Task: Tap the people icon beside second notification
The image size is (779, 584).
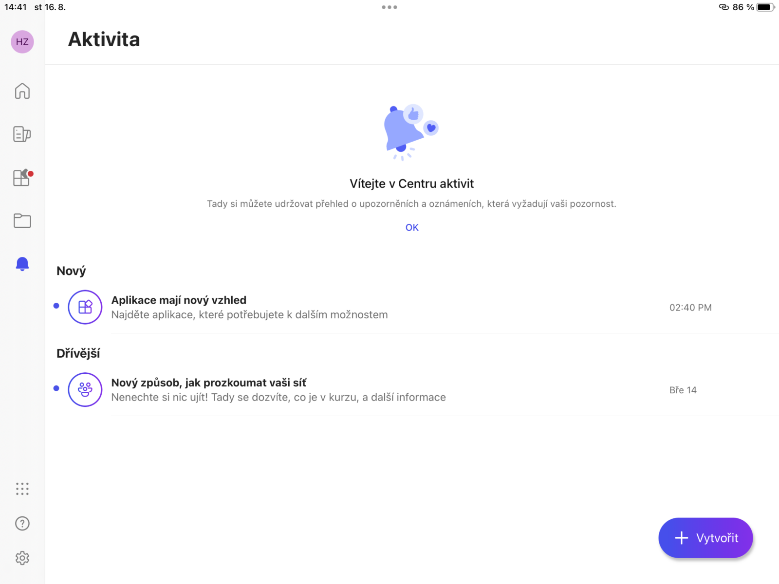Action: click(85, 390)
